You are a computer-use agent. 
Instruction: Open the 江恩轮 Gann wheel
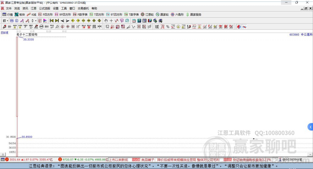point(147,15)
